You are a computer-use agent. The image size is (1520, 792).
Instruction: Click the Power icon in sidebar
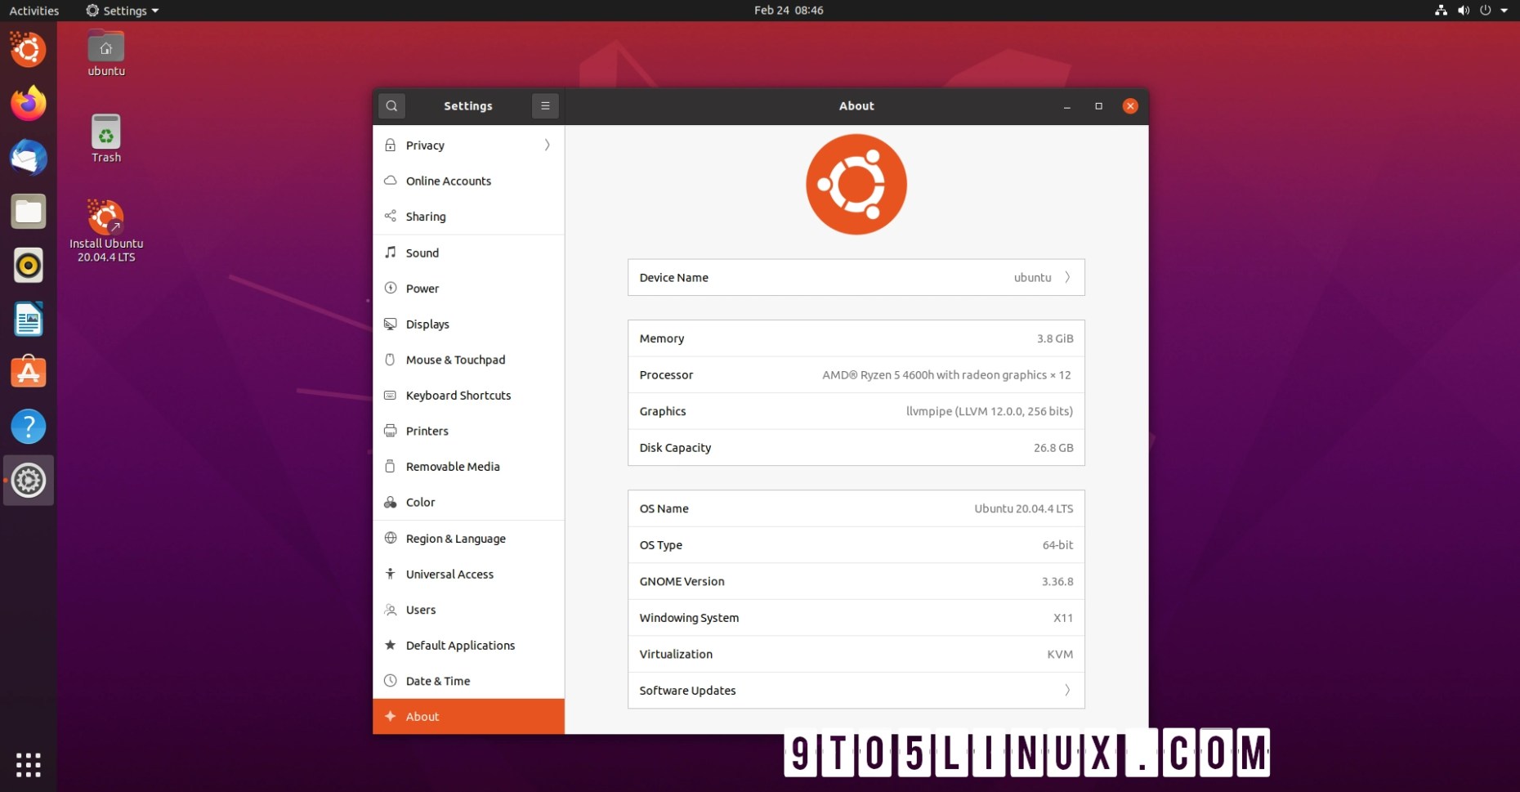391,288
